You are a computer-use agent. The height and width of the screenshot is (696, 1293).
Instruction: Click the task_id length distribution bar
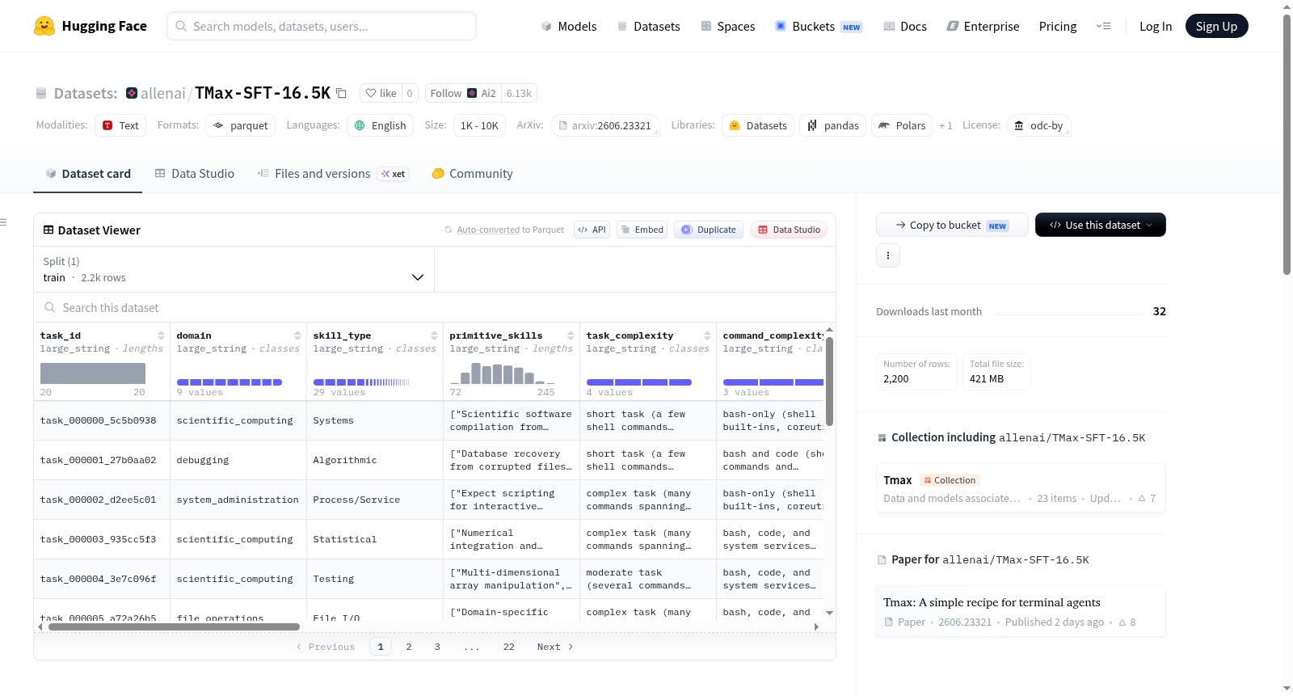pyautogui.click(x=93, y=373)
